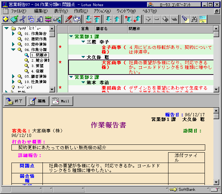Screen dimensions: 222x194
Task: Collapse the 営業部2課 category
Action: (x=71, y=77)
